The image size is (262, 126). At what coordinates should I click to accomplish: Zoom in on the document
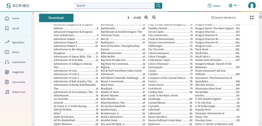tap(146, 17)
